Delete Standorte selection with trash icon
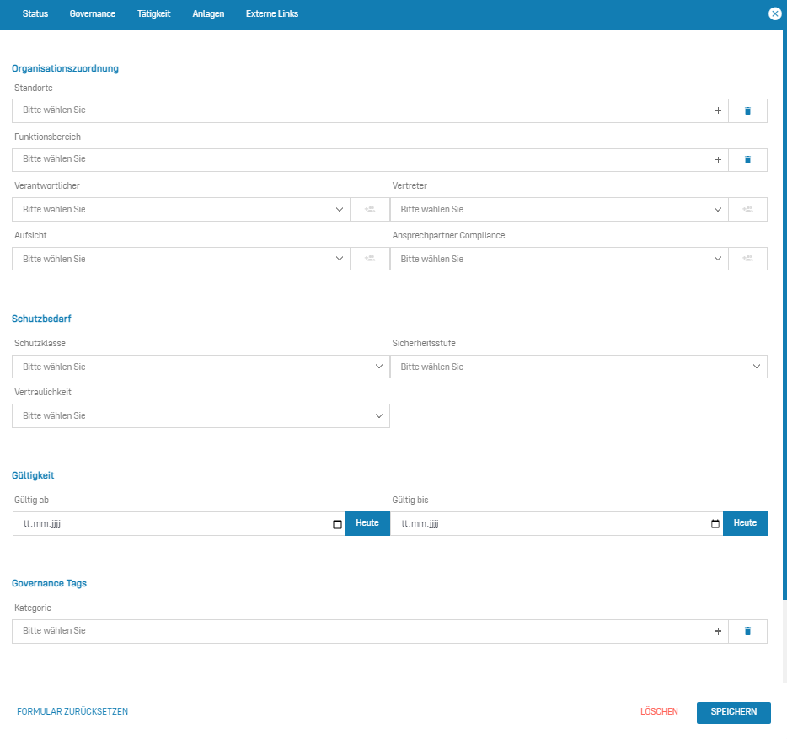787x739 pixels. point(747,110)
